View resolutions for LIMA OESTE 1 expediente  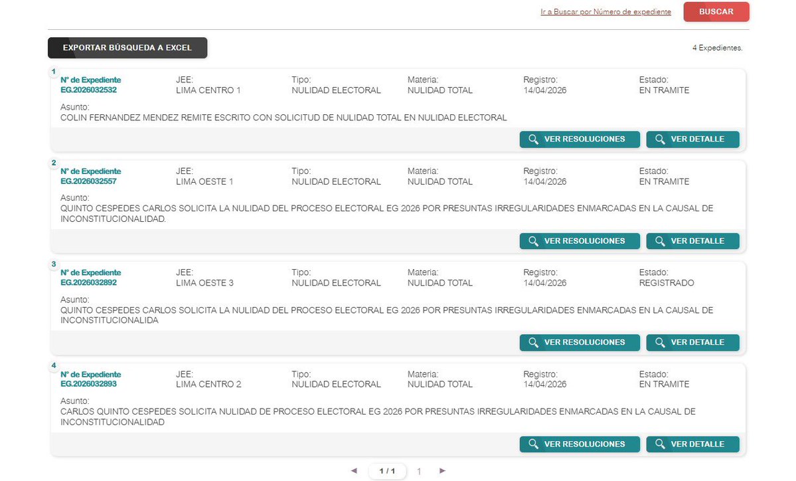pos(579,241)
